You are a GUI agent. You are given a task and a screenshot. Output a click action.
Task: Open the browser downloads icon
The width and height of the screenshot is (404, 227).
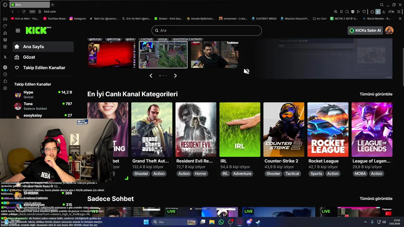383,12
